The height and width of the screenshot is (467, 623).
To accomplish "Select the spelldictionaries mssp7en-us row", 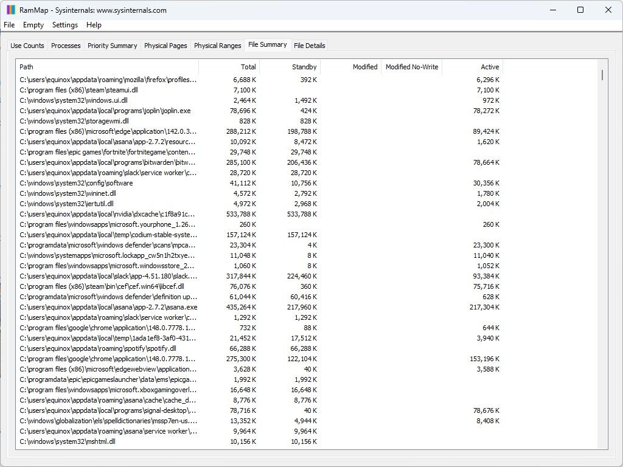I will pos(260,421).
